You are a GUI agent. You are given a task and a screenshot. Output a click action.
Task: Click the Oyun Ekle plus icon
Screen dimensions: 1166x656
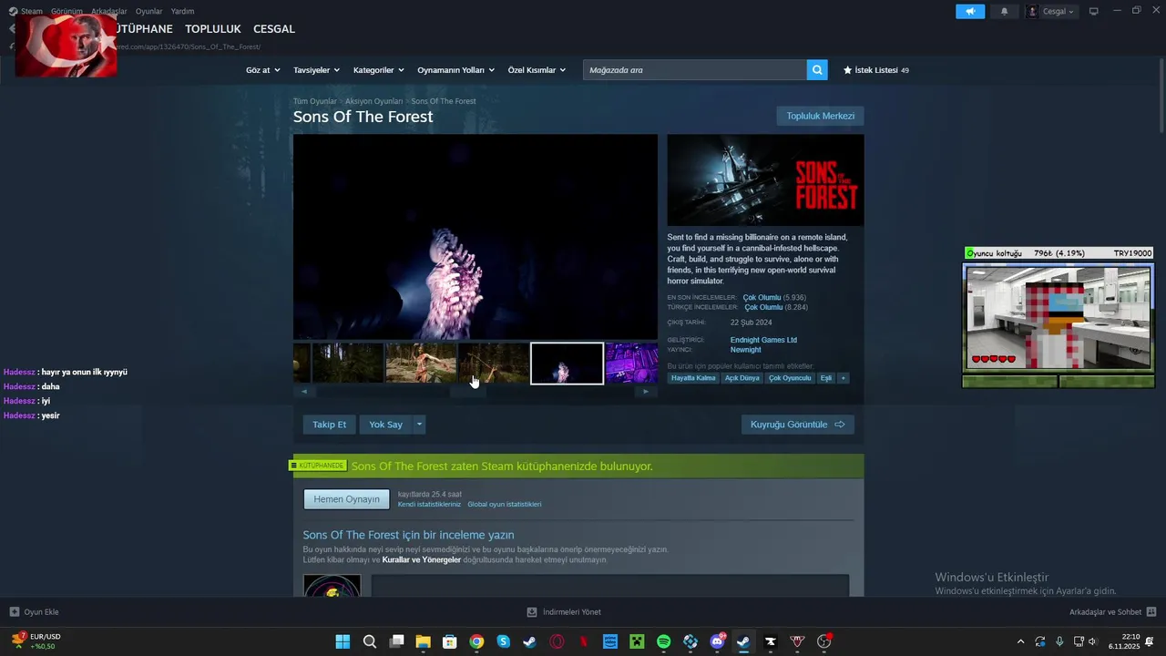pos(14,612)
